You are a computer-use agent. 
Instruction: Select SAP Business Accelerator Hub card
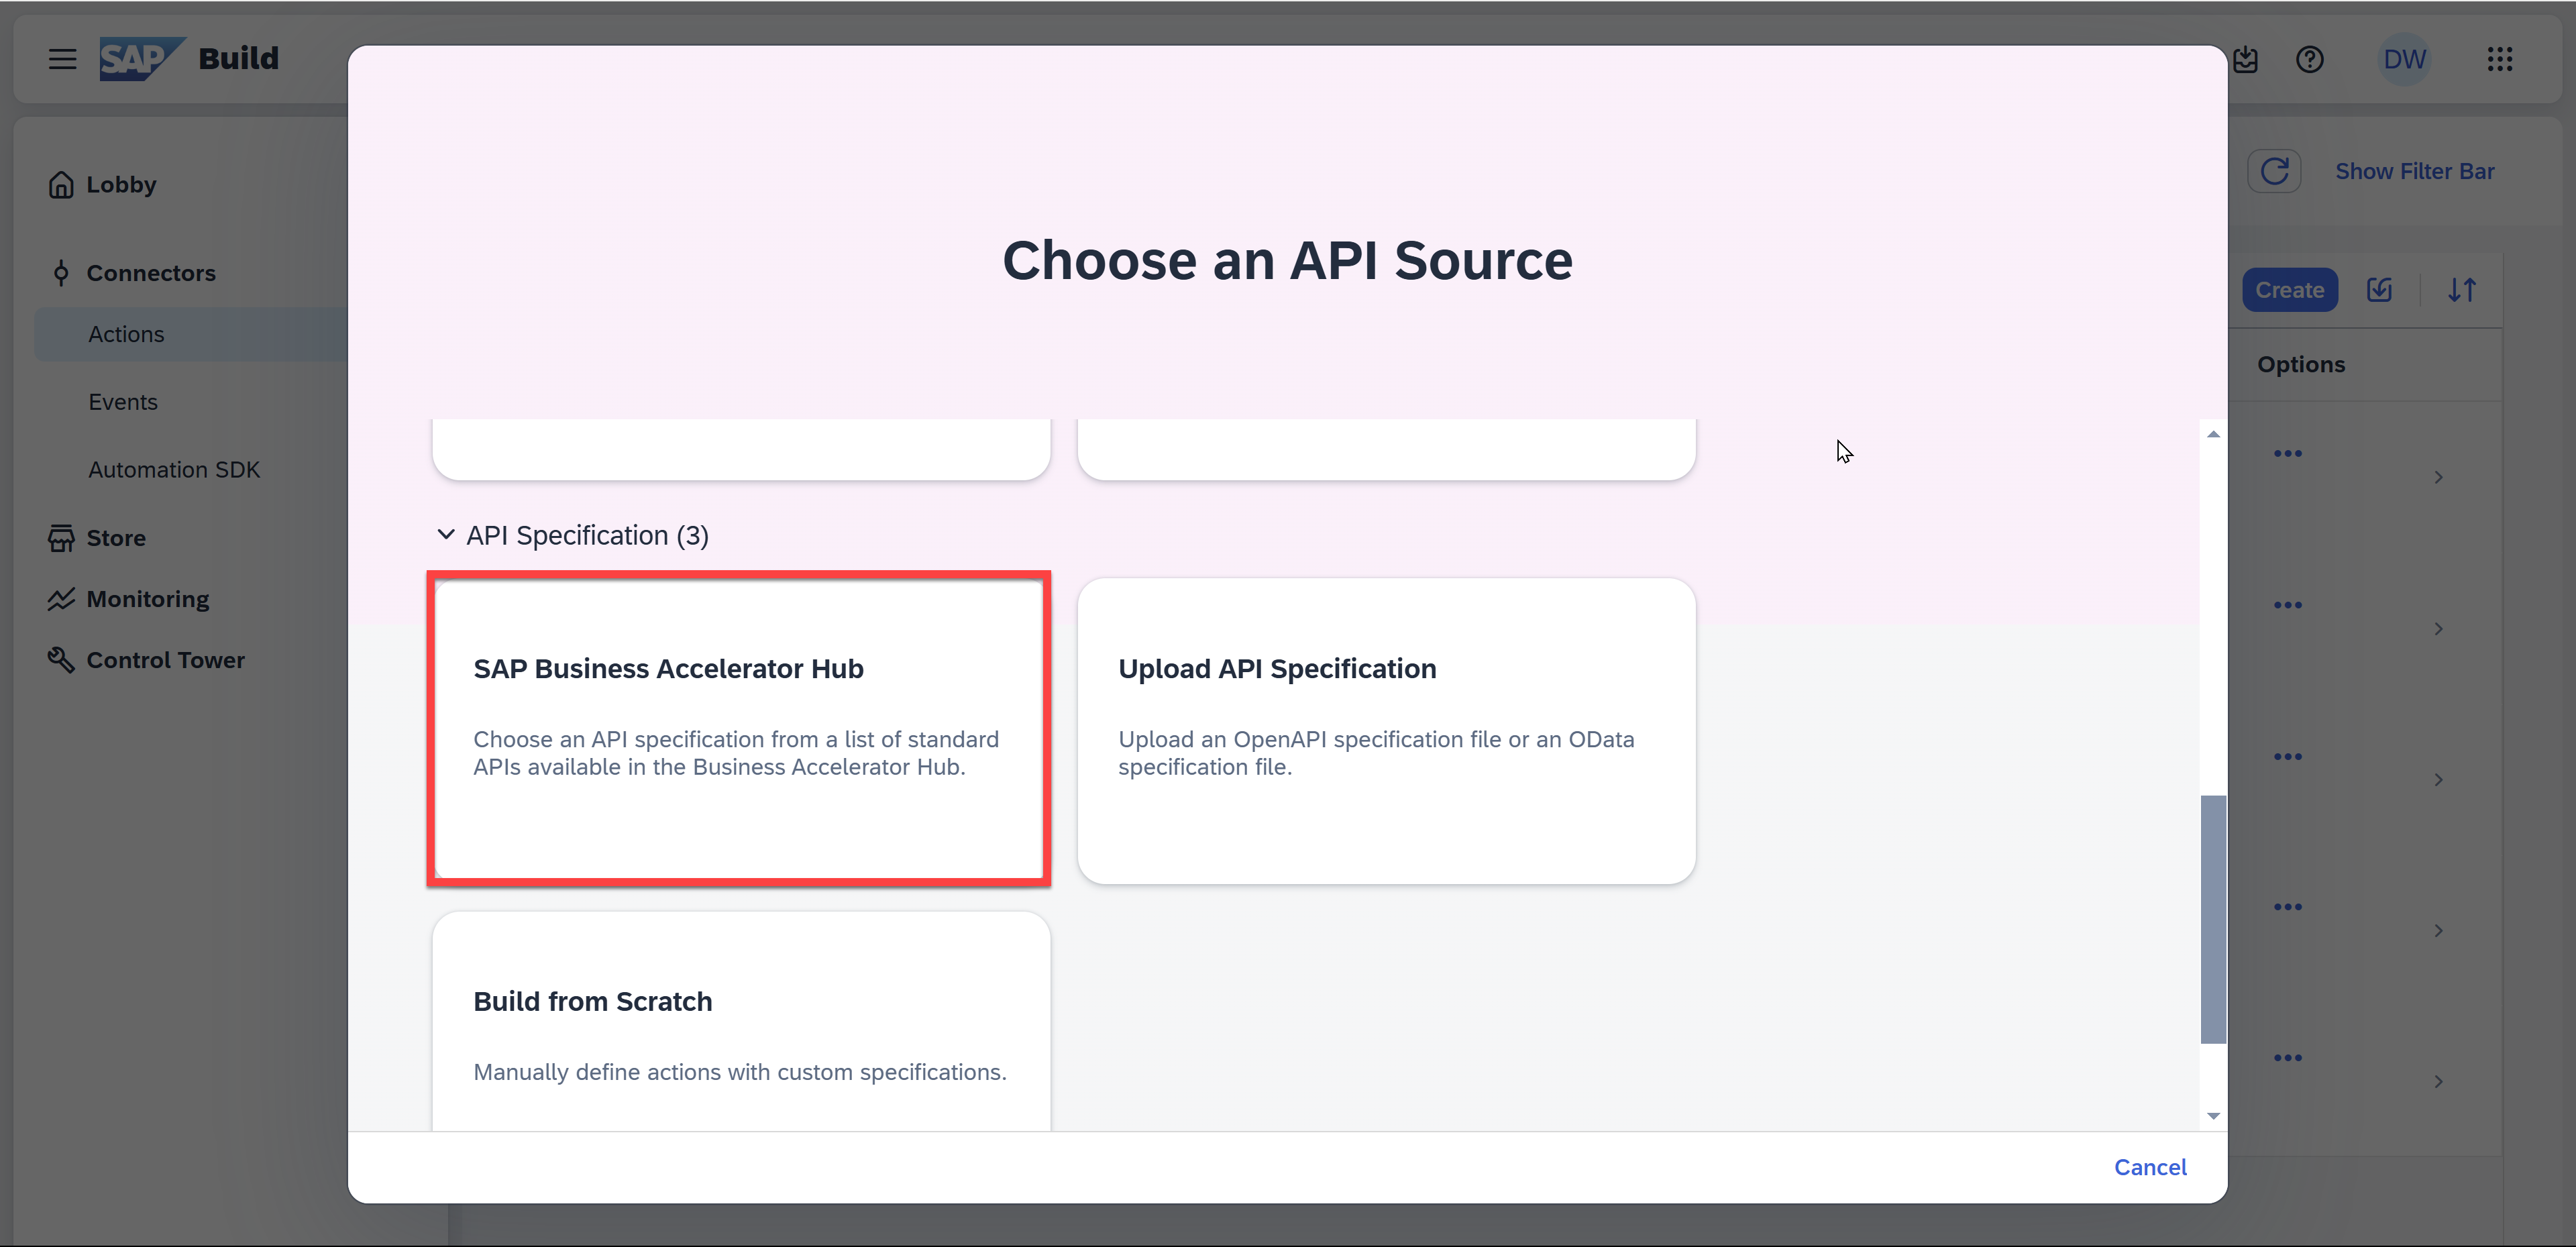(x=739, y=728)
